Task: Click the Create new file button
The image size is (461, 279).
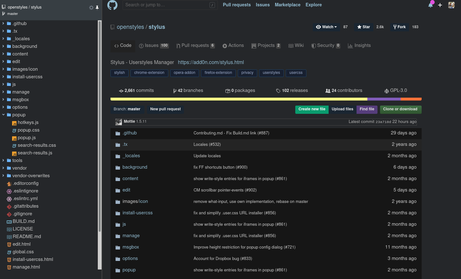Action: coord(312,109)
